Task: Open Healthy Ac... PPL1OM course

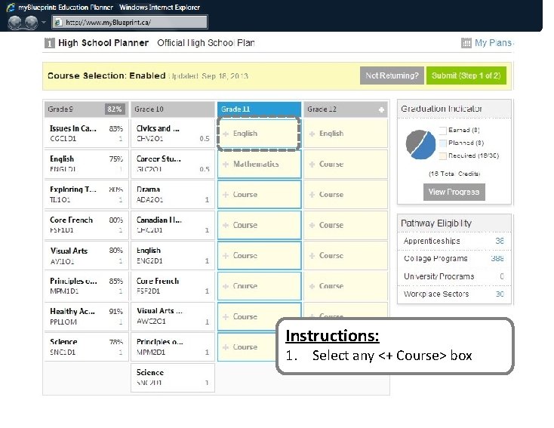Action: coord(85,316)
